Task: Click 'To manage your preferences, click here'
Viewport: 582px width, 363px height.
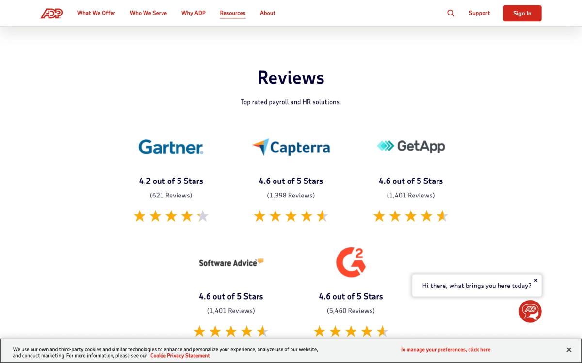Action: point(445,350)
